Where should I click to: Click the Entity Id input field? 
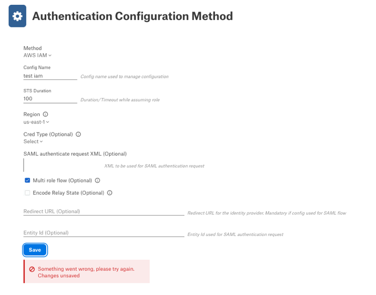tap(104, 233)
